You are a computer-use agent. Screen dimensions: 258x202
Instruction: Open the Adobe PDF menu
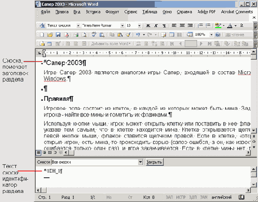pos(207,12)
